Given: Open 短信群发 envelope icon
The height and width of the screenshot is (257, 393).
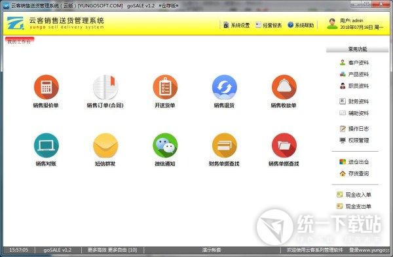Looking at the screenshot, I should [x=105, y=145].
